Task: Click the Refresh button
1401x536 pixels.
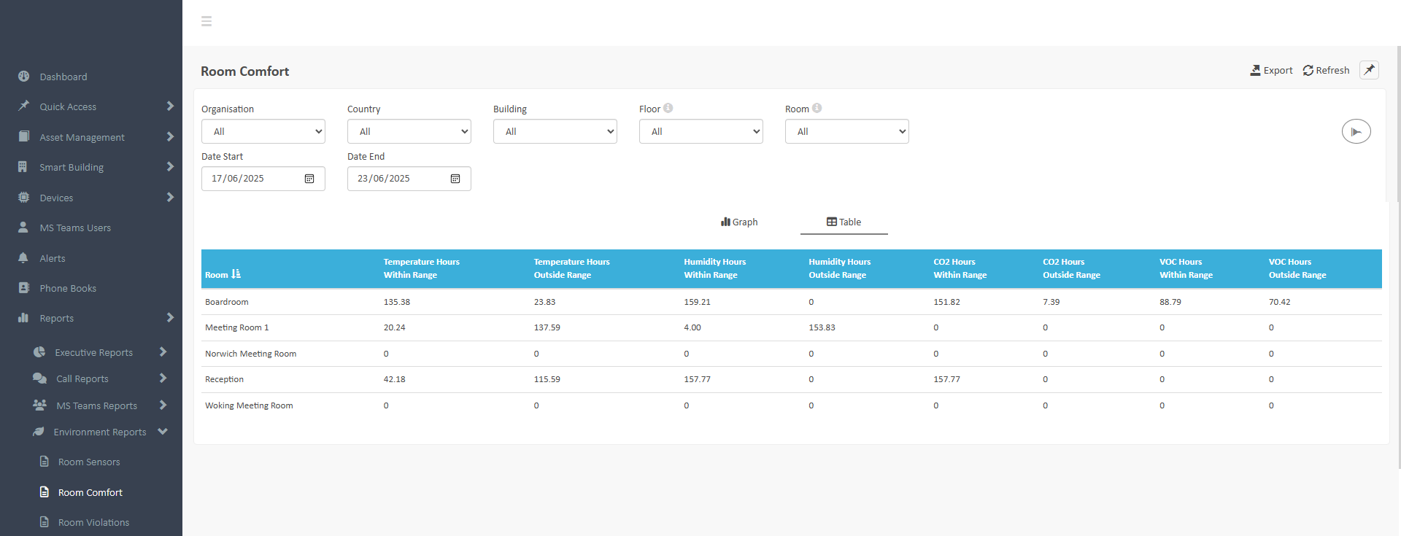Action: pyautogui.click(x=1326, y=70)
